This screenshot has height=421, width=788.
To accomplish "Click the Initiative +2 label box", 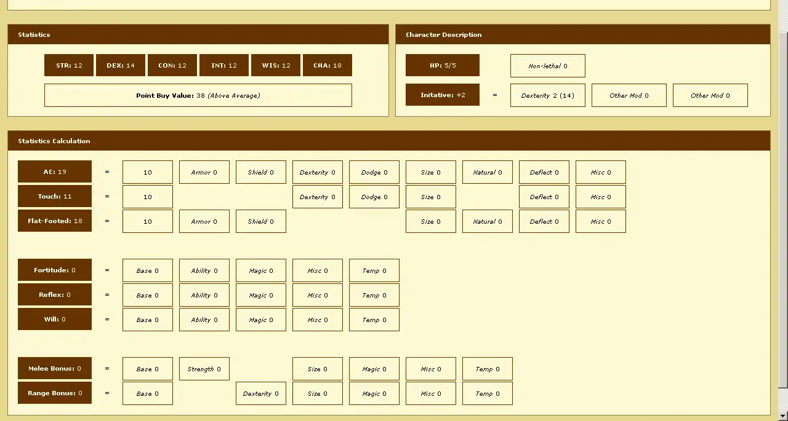I will pyautogui.click(x=443, y=95).
